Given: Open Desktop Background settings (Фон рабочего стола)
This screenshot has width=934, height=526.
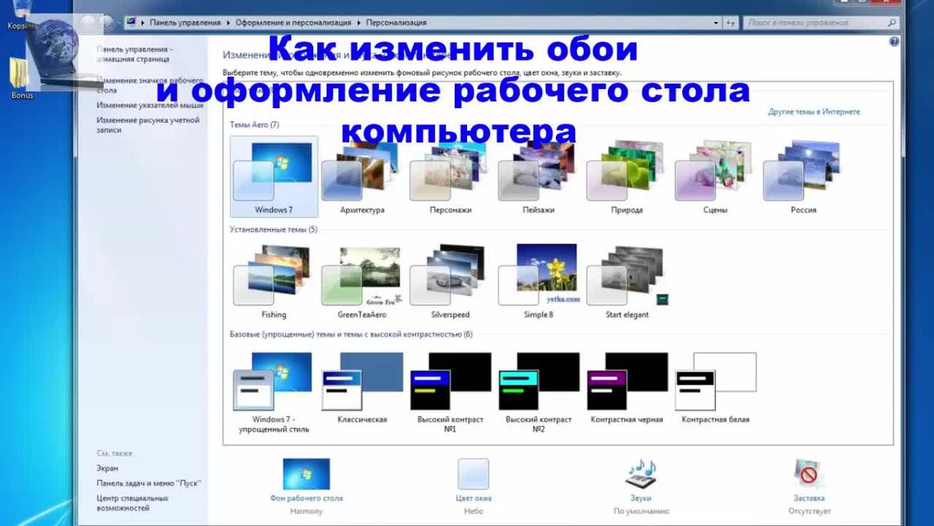Looking at the screenshot, I should (x=305, y=472).
